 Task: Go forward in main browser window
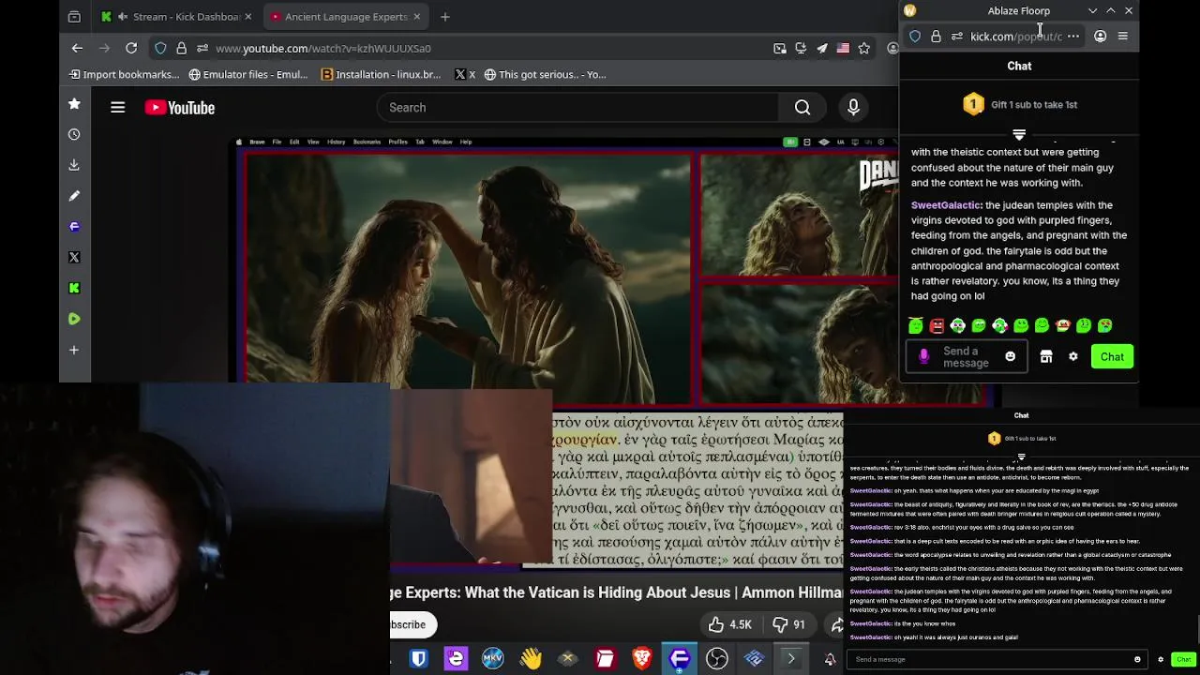pos(104,48)
